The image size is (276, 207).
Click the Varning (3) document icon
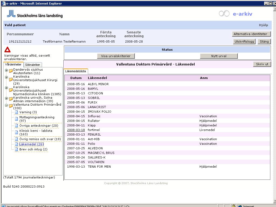pyautogui.click(x=16, y=112)
